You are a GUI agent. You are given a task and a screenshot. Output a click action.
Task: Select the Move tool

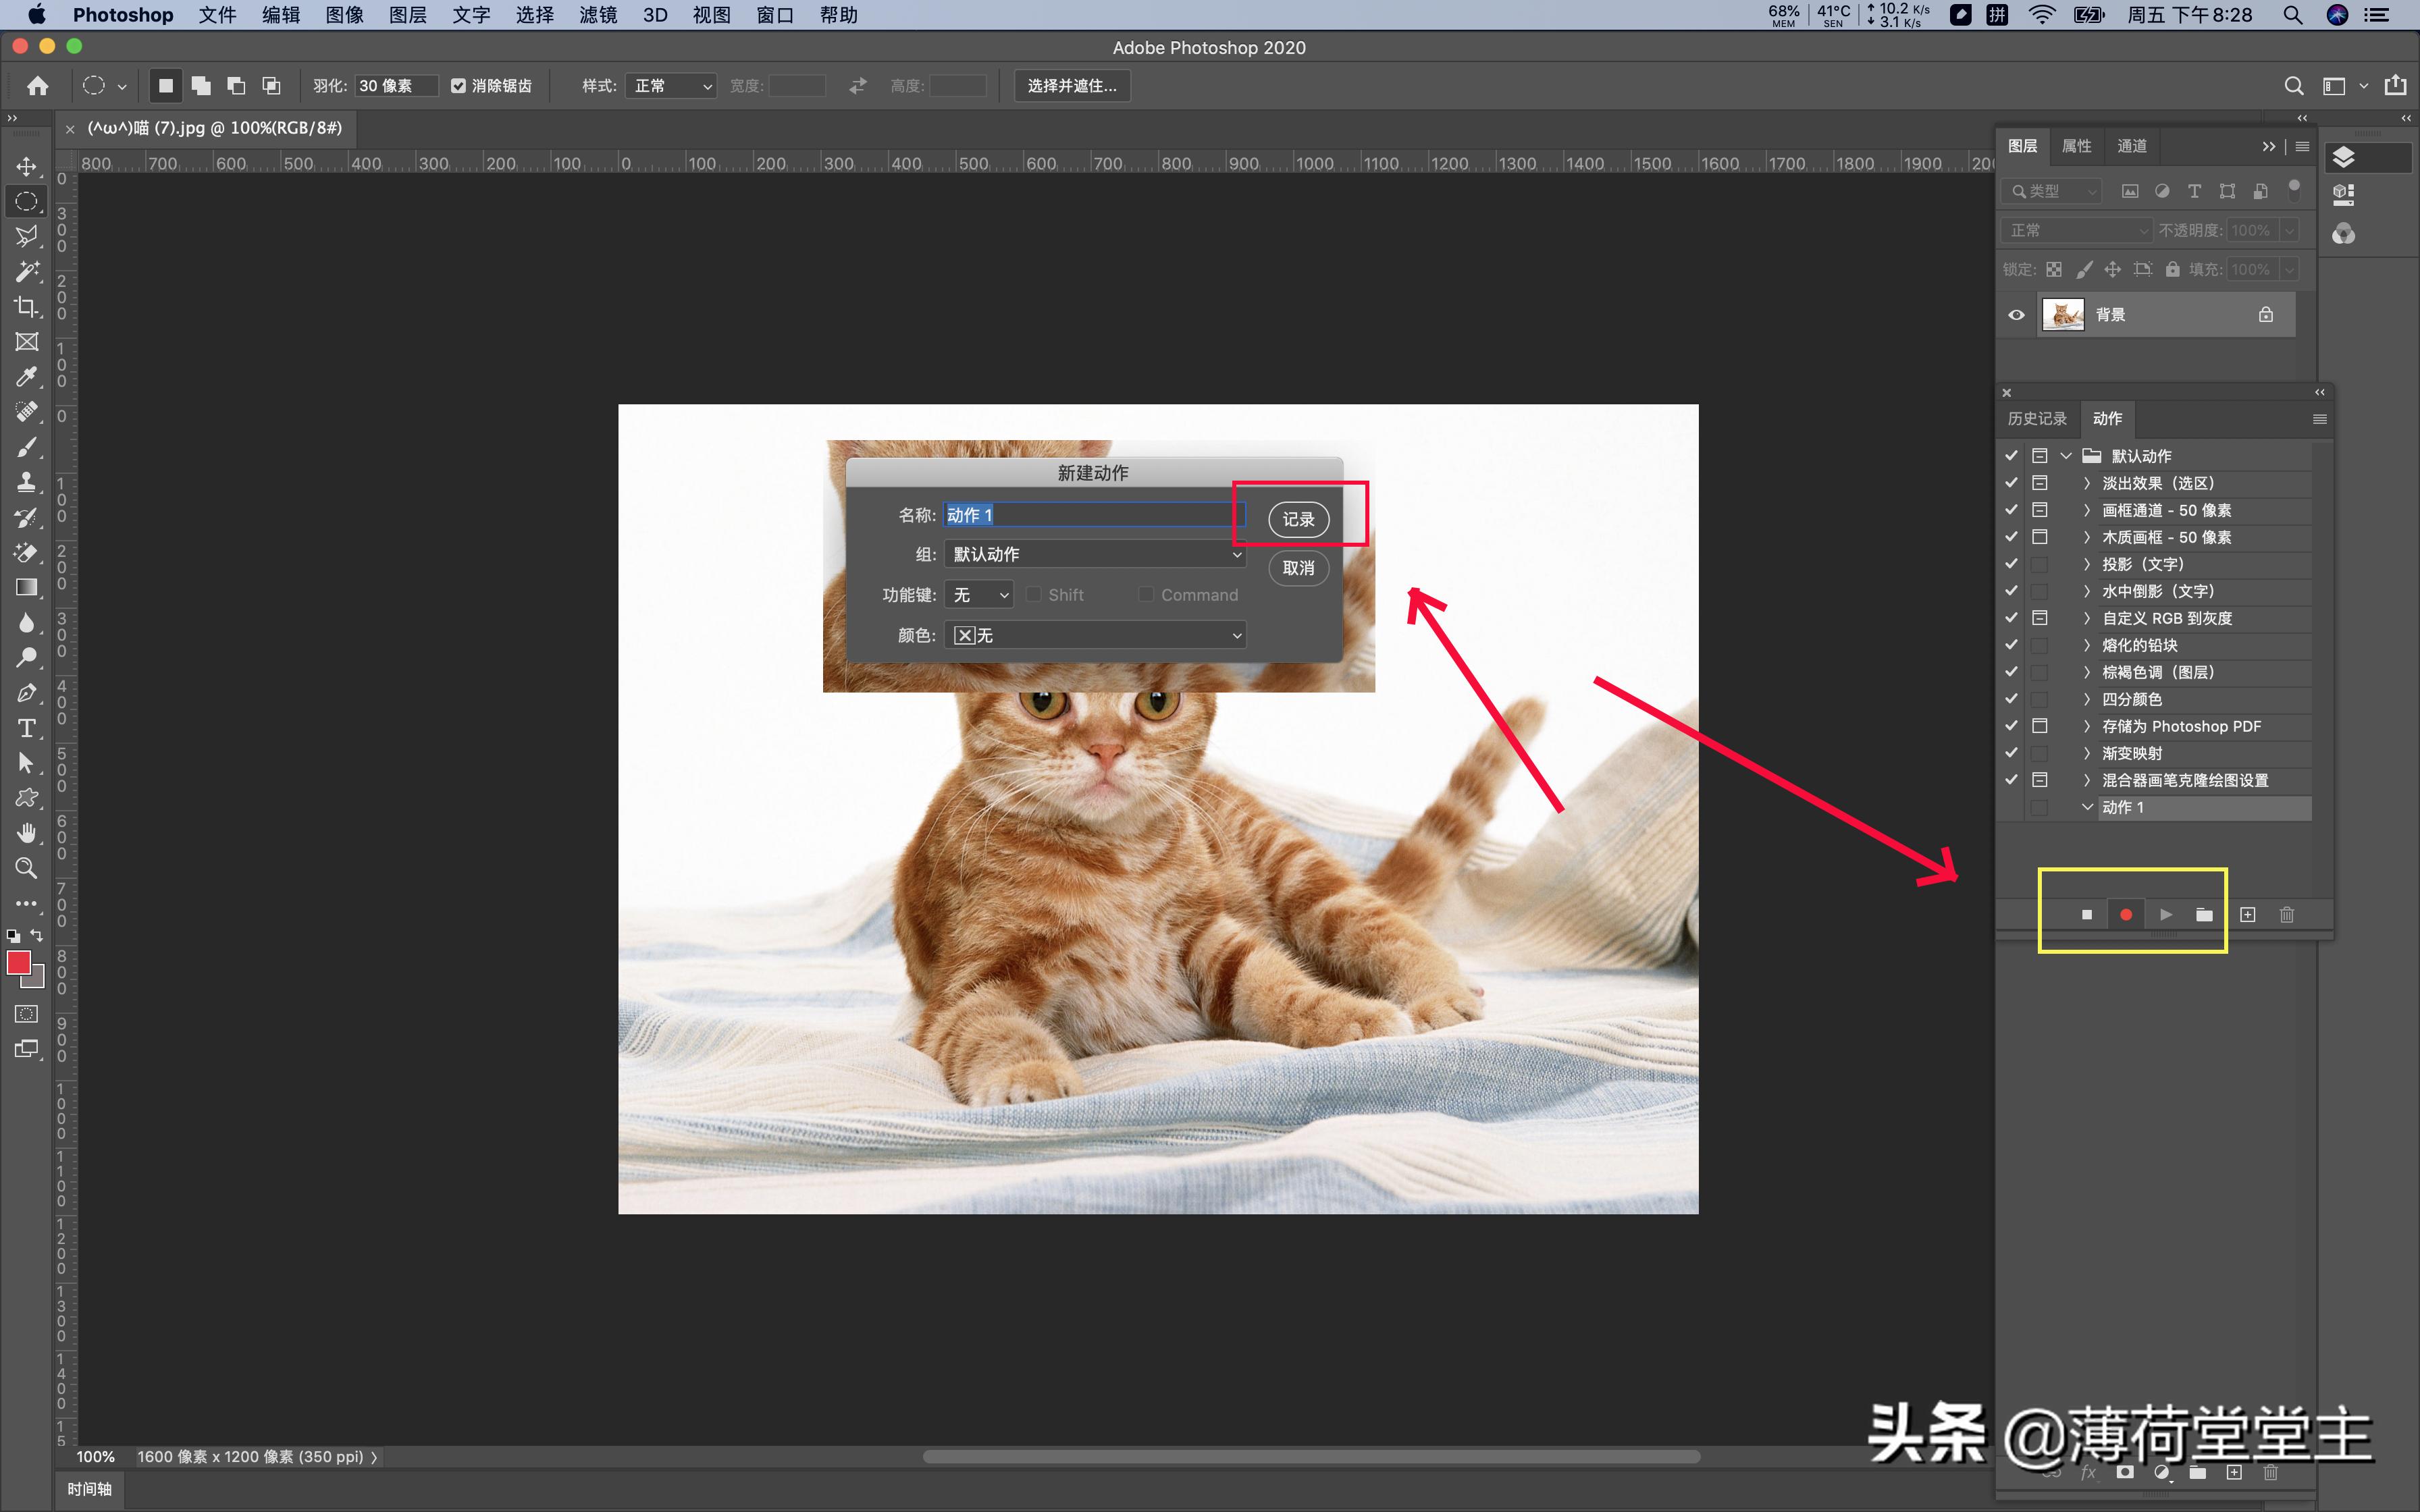(x=26, y=166)
